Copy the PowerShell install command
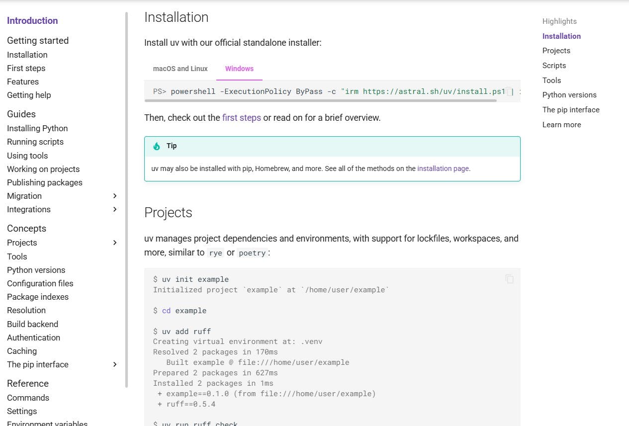The width and height of the screenshot is (629, 426). click(509, 91)
